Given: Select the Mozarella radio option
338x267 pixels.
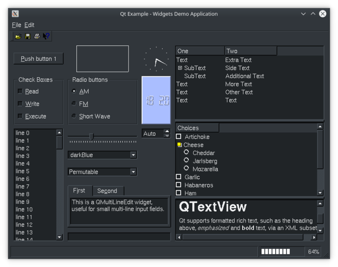Looking at the screenshot, I should pyautogui.click(x=186, y=168).
